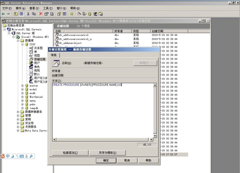Open the 窗口(W) menu
This screenshot has height=173, width=240.
61,8
